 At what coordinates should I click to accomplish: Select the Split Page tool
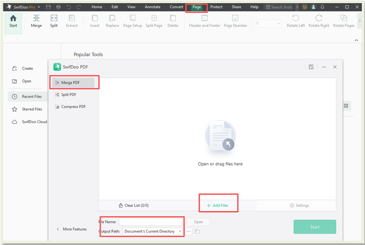(x=154, y=21)
